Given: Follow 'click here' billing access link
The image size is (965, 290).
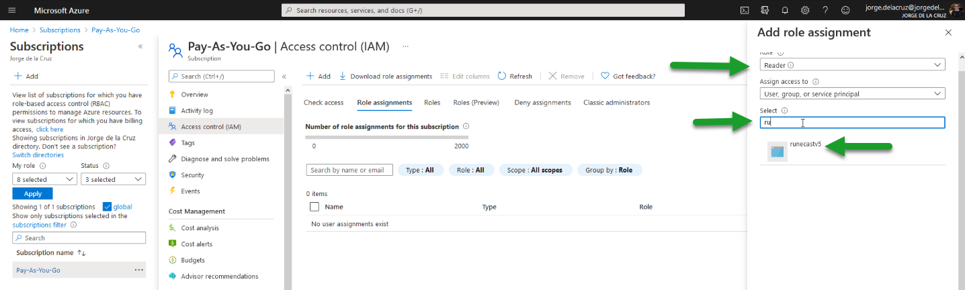Looking at the screenshot, I should [x=50, y=129].
